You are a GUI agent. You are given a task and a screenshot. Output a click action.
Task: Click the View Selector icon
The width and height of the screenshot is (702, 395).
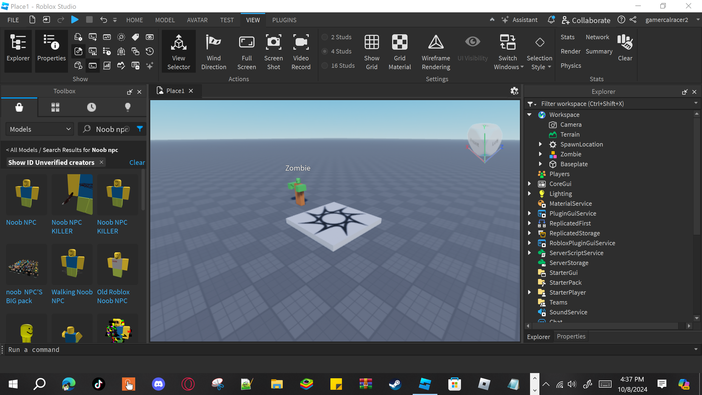coord(179,43)
